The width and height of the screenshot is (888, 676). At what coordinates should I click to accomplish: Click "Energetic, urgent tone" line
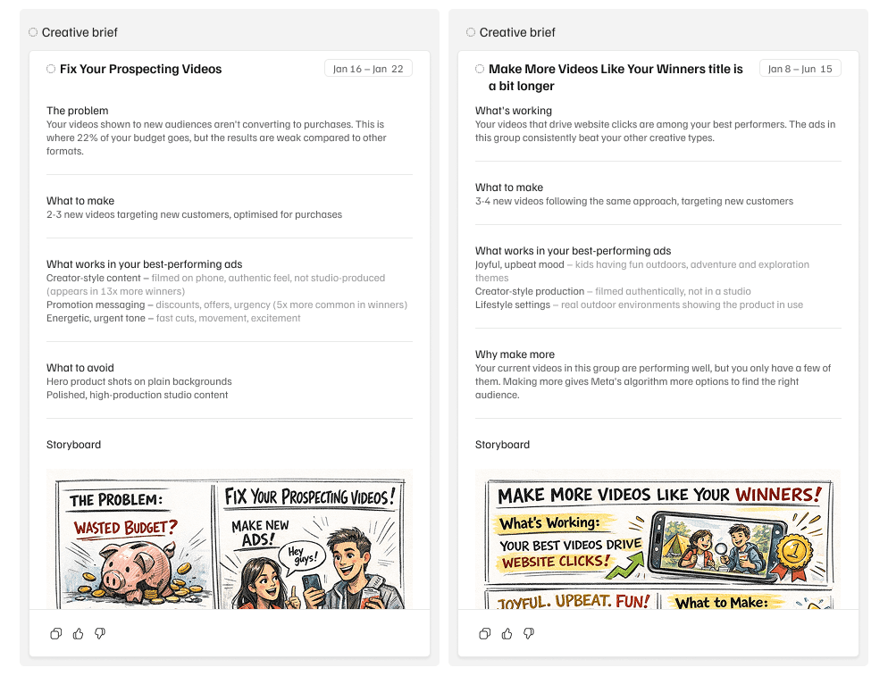click(x=173, y=318)
